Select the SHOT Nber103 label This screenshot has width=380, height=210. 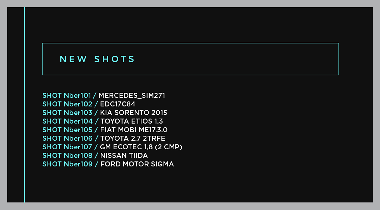[67, 112]
